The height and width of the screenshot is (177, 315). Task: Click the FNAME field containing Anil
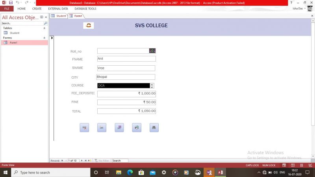coord(126,59)
